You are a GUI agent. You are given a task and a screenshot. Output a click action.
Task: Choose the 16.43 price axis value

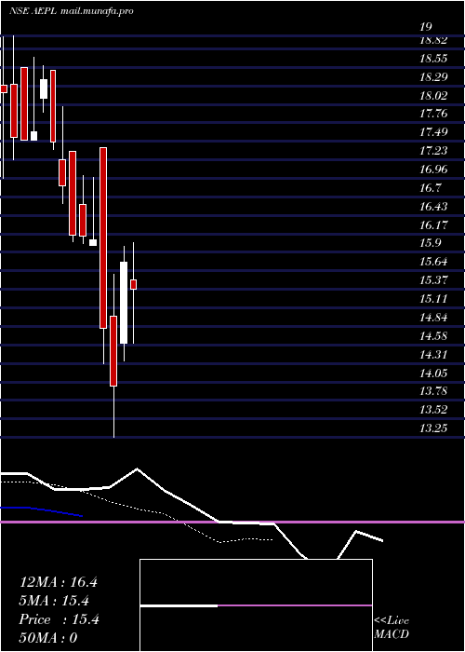point(433,207)
